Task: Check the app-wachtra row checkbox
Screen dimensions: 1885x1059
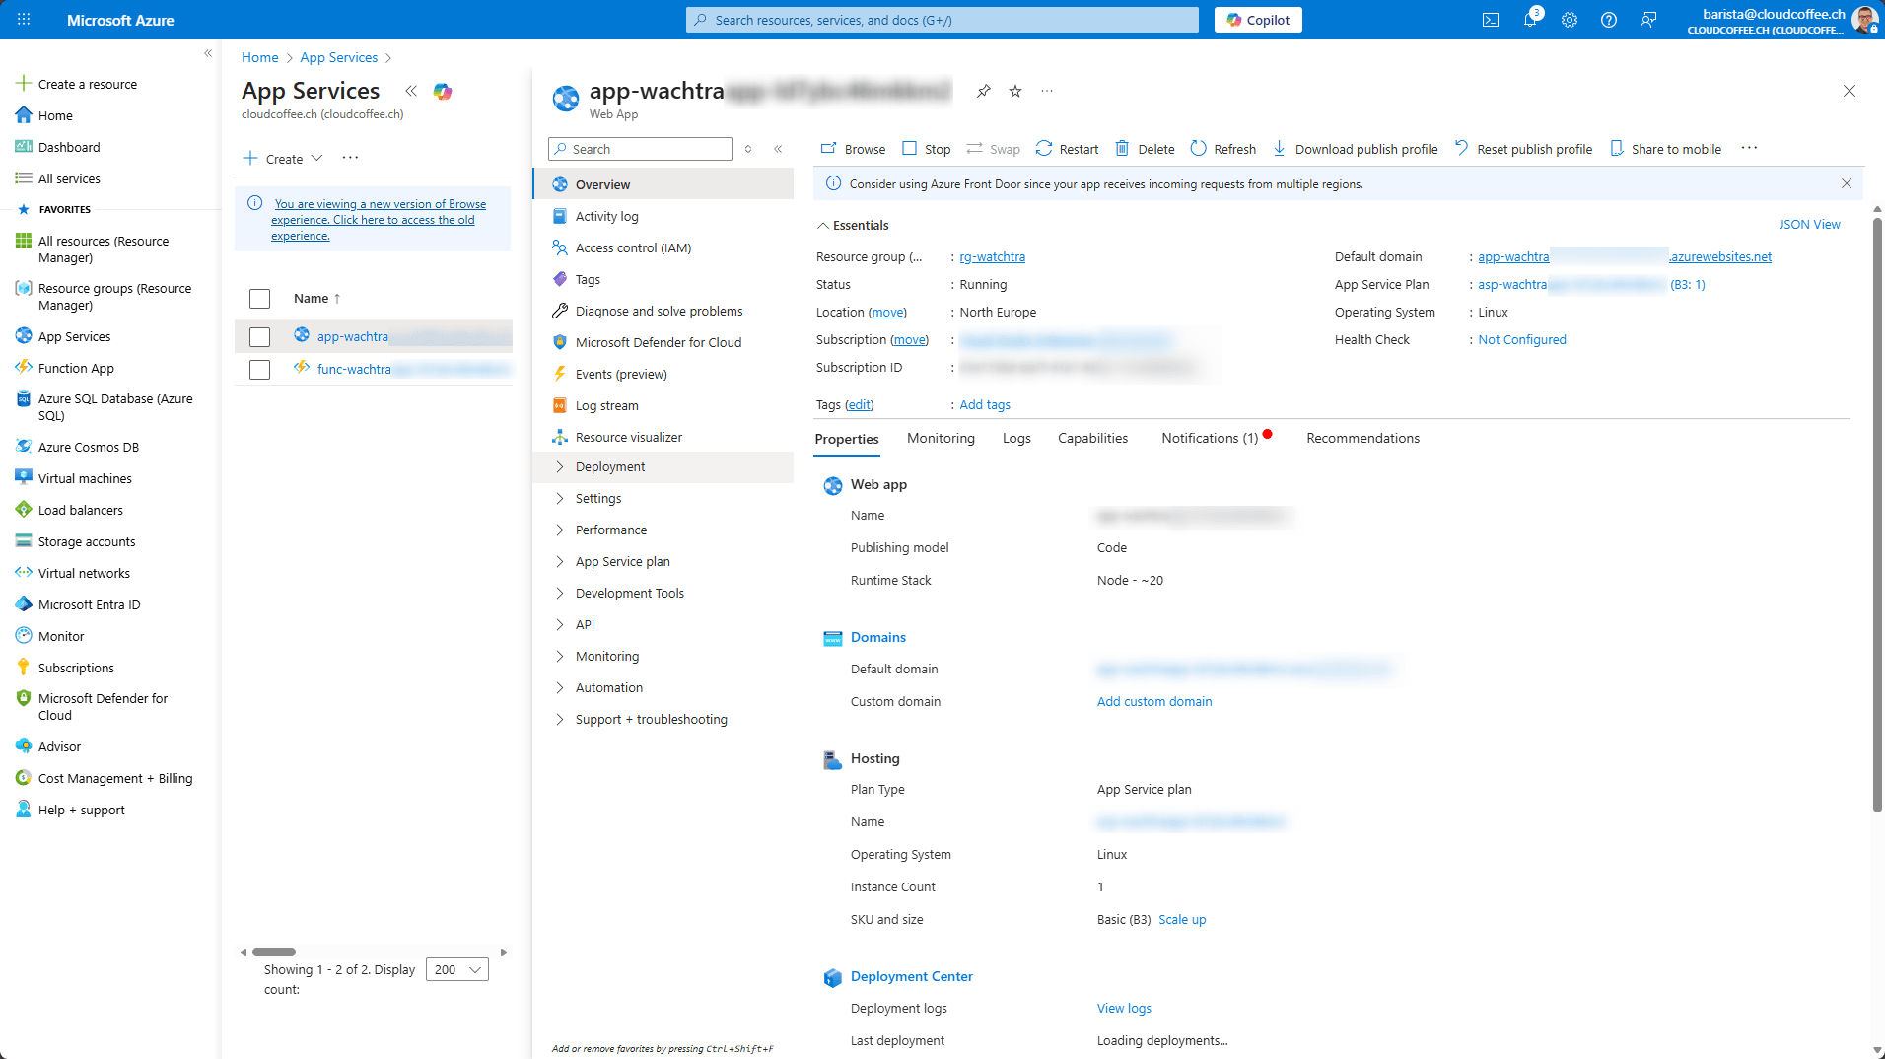Action: [259, 337]
